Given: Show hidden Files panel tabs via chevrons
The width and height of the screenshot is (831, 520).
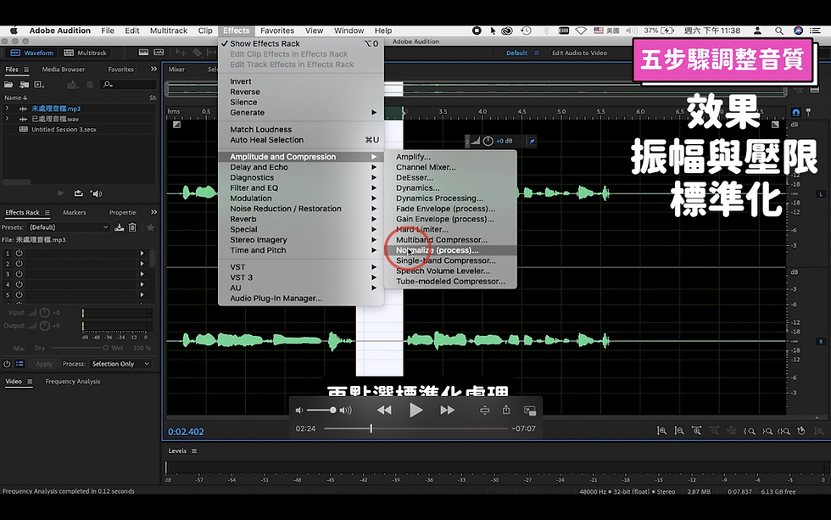Looking at the screenshot, I should [153, 69].
